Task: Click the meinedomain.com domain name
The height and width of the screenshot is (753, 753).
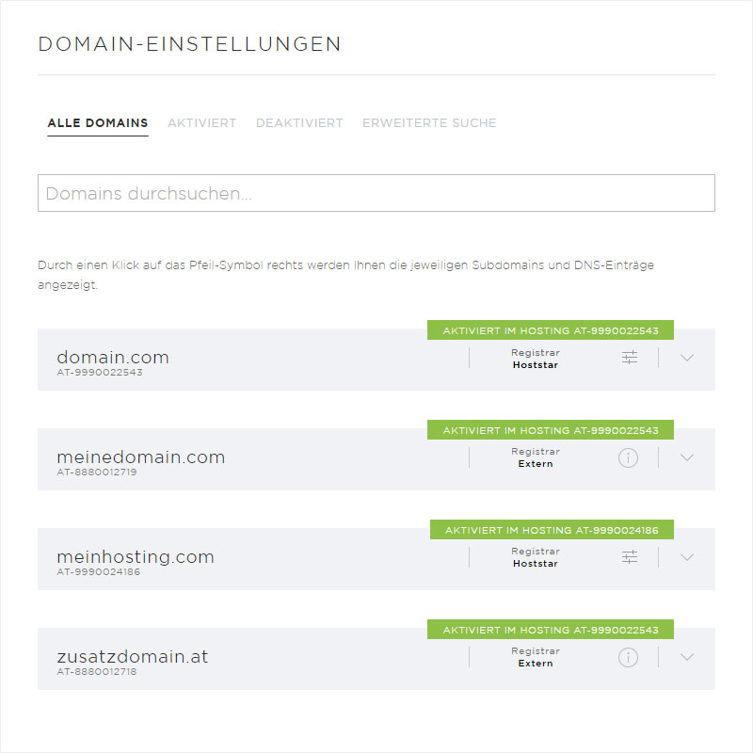Action: [140, 457]
